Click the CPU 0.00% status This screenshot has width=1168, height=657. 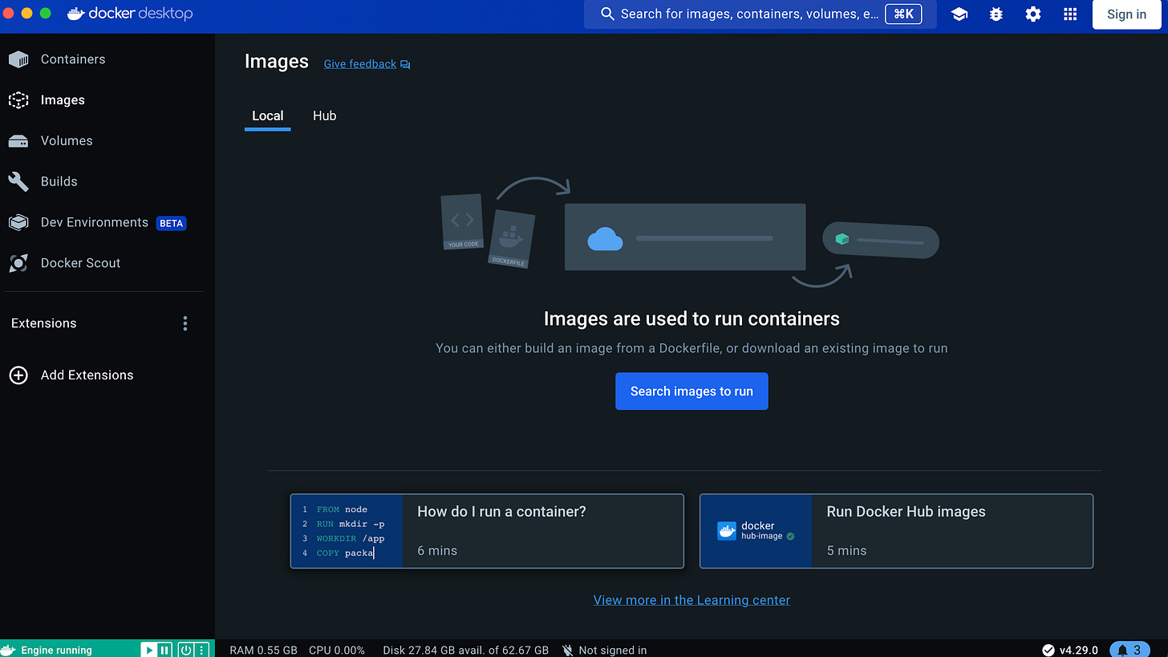(337, 650)
